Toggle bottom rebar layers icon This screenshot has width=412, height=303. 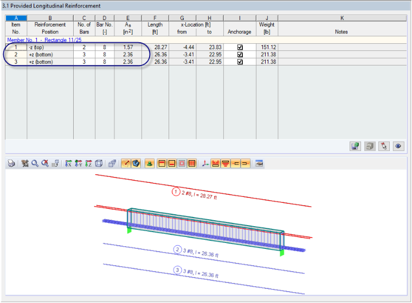click(x=226, y=163)
